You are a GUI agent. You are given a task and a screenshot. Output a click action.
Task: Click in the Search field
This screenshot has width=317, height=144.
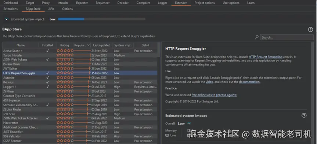click(287, 37)
